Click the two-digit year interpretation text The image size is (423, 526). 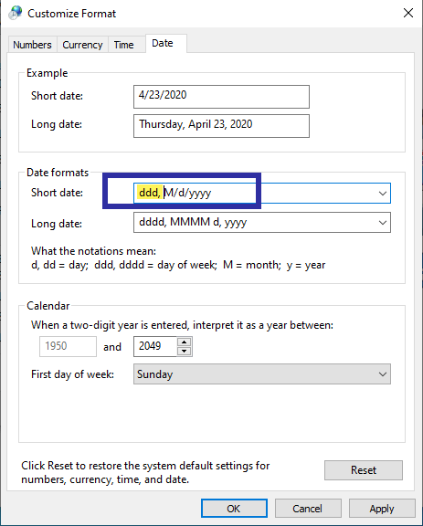pyautogui.click(x=182, y=325)
